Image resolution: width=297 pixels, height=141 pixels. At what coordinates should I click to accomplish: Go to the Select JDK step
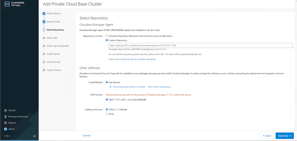click(x=52, y=38)
